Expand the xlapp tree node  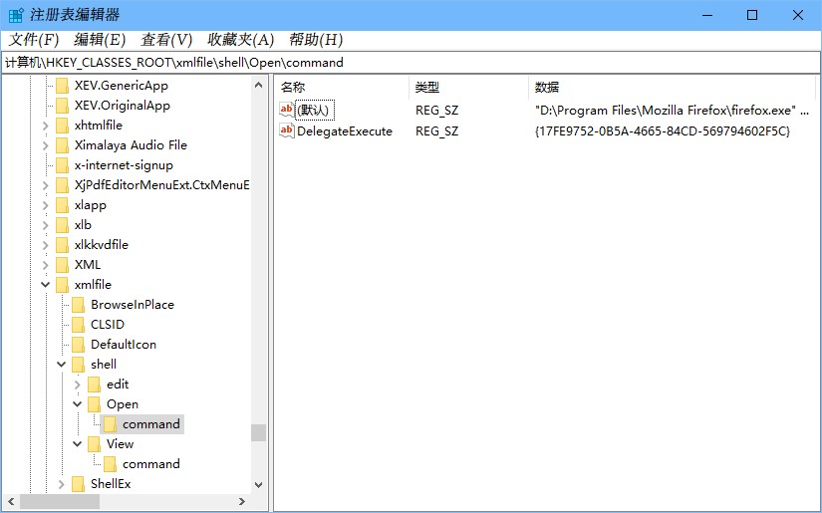pos(45,205)
